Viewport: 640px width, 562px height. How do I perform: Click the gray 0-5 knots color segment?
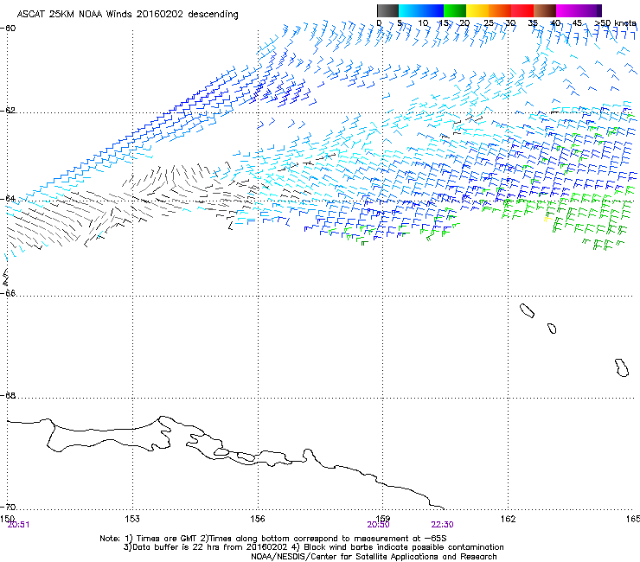(x=387, y=10)
